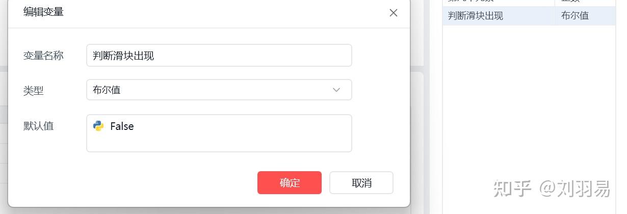Click the blank line below False in 默认值
Viewport: 627px width, 214px height.
coord(219,143)
